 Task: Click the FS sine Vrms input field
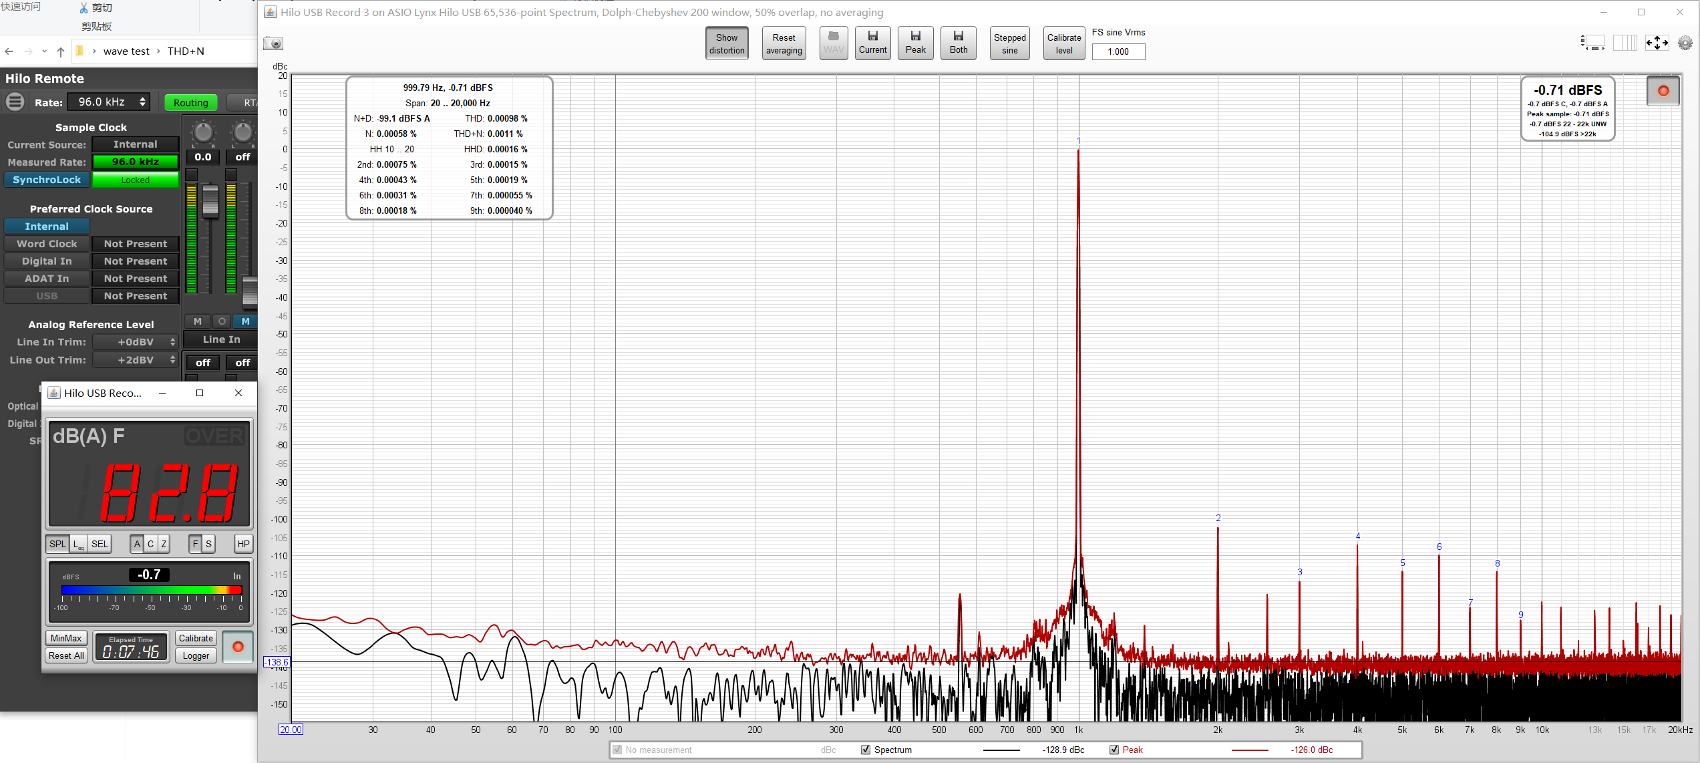(x=1118, y=51)
